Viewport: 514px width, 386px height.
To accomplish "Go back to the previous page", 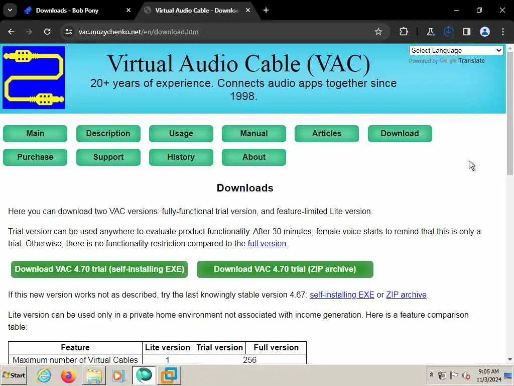I will 11,32.
